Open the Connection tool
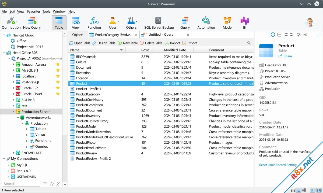This screenshot has height=193, width=323. pos(11,23)
